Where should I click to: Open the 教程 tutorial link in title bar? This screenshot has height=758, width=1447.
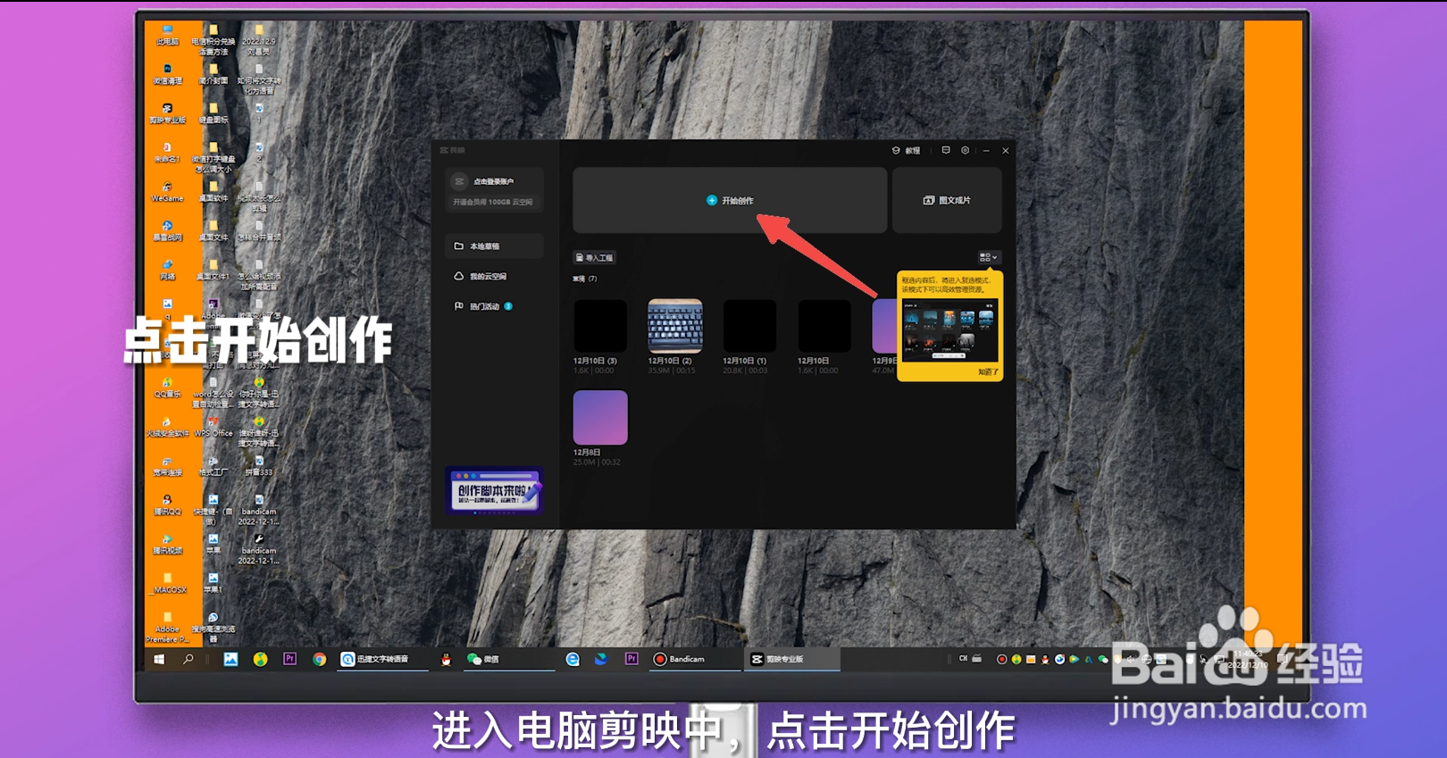[906, 150]
